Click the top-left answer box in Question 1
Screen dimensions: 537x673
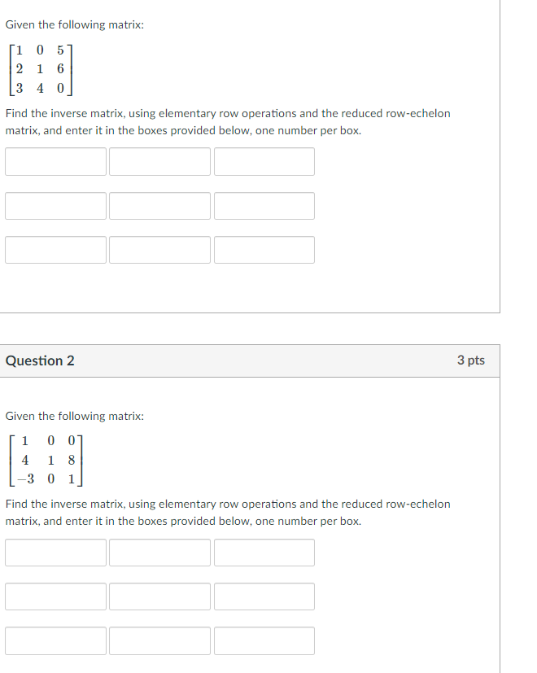(x=55, y=161)
